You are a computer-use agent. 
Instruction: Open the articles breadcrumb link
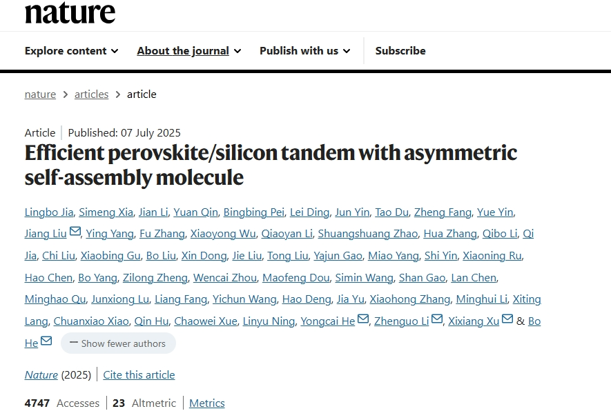[91, 94]
